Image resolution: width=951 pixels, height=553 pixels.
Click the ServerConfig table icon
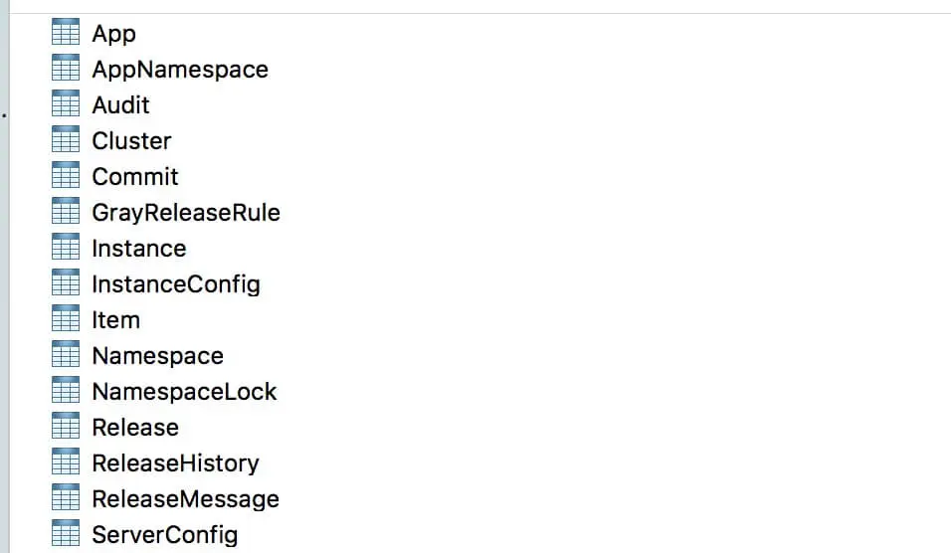(65, 534)
